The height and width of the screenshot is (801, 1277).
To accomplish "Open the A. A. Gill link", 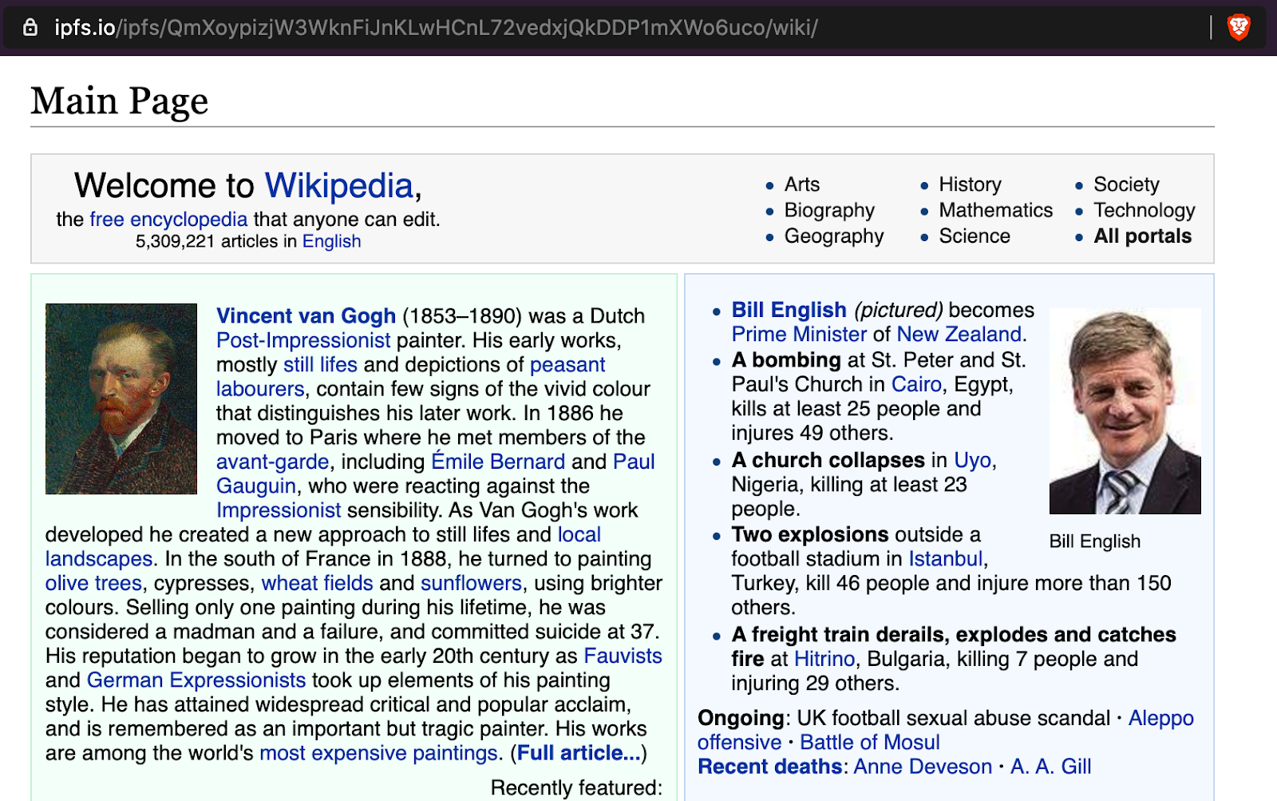I will [x=1050, y=767].
